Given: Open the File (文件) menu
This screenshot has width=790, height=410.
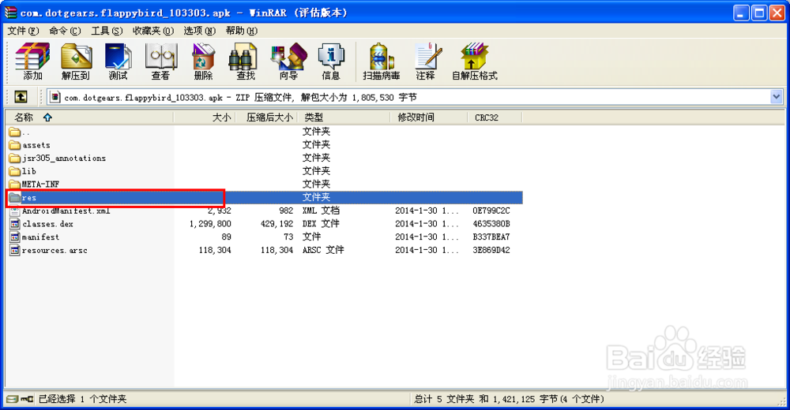Looking at the screenshot, I should [x=23, y=31].
